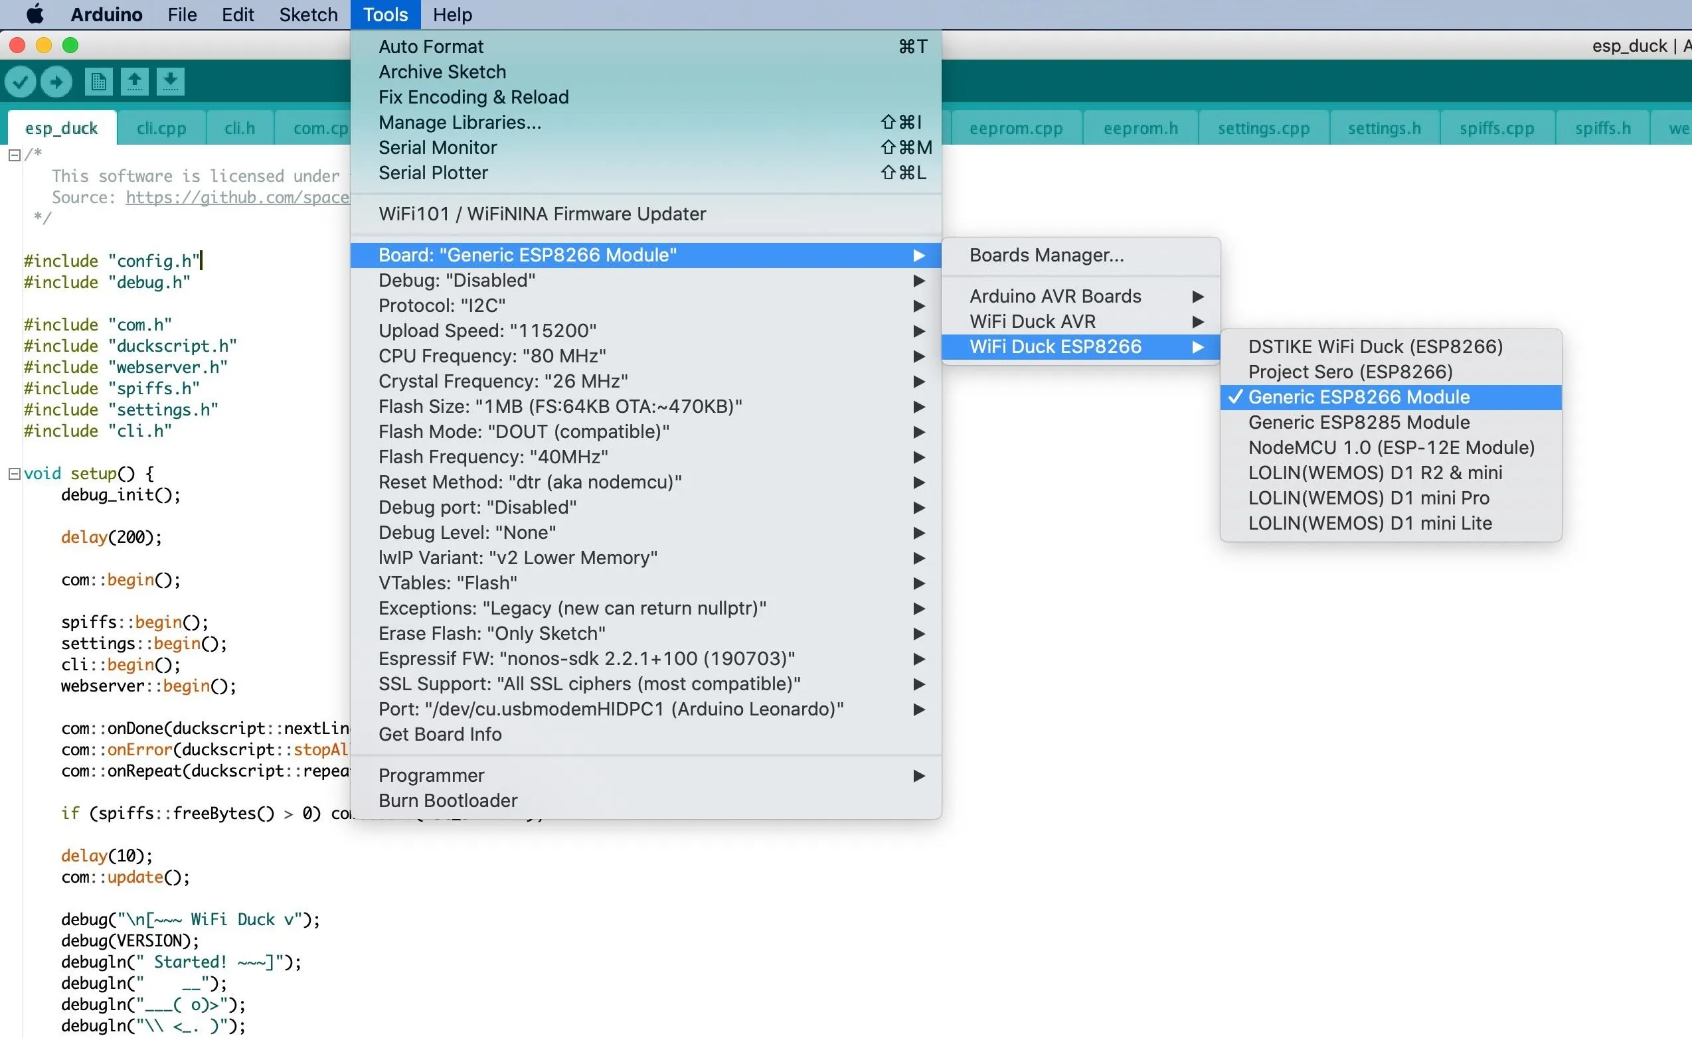Image resolution: width=1692 pixels, height=1038 pixels.
Task: Click Archive Sketch menu item
Action: coord(645,72)
